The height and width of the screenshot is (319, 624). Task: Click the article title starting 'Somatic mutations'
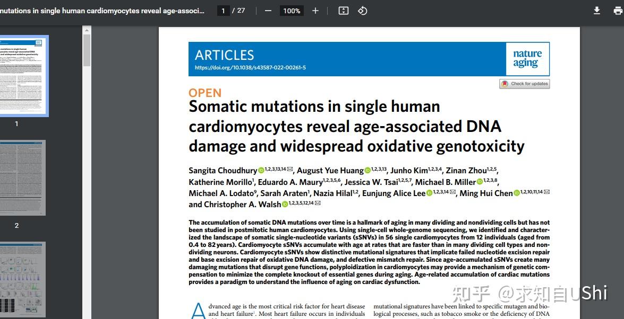pyautogui.click(x=356, y=126)
